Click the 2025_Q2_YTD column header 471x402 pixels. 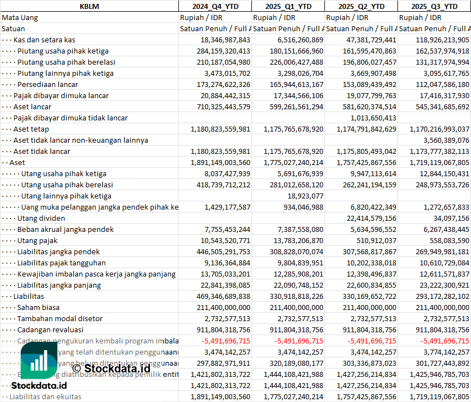(x=361, y=6)
